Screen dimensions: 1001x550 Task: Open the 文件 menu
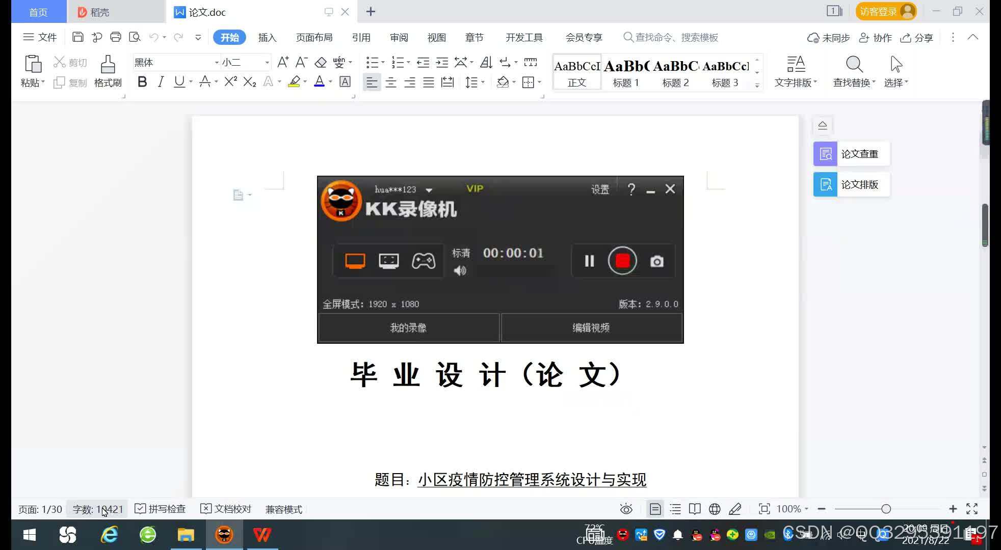click(40, 37)
